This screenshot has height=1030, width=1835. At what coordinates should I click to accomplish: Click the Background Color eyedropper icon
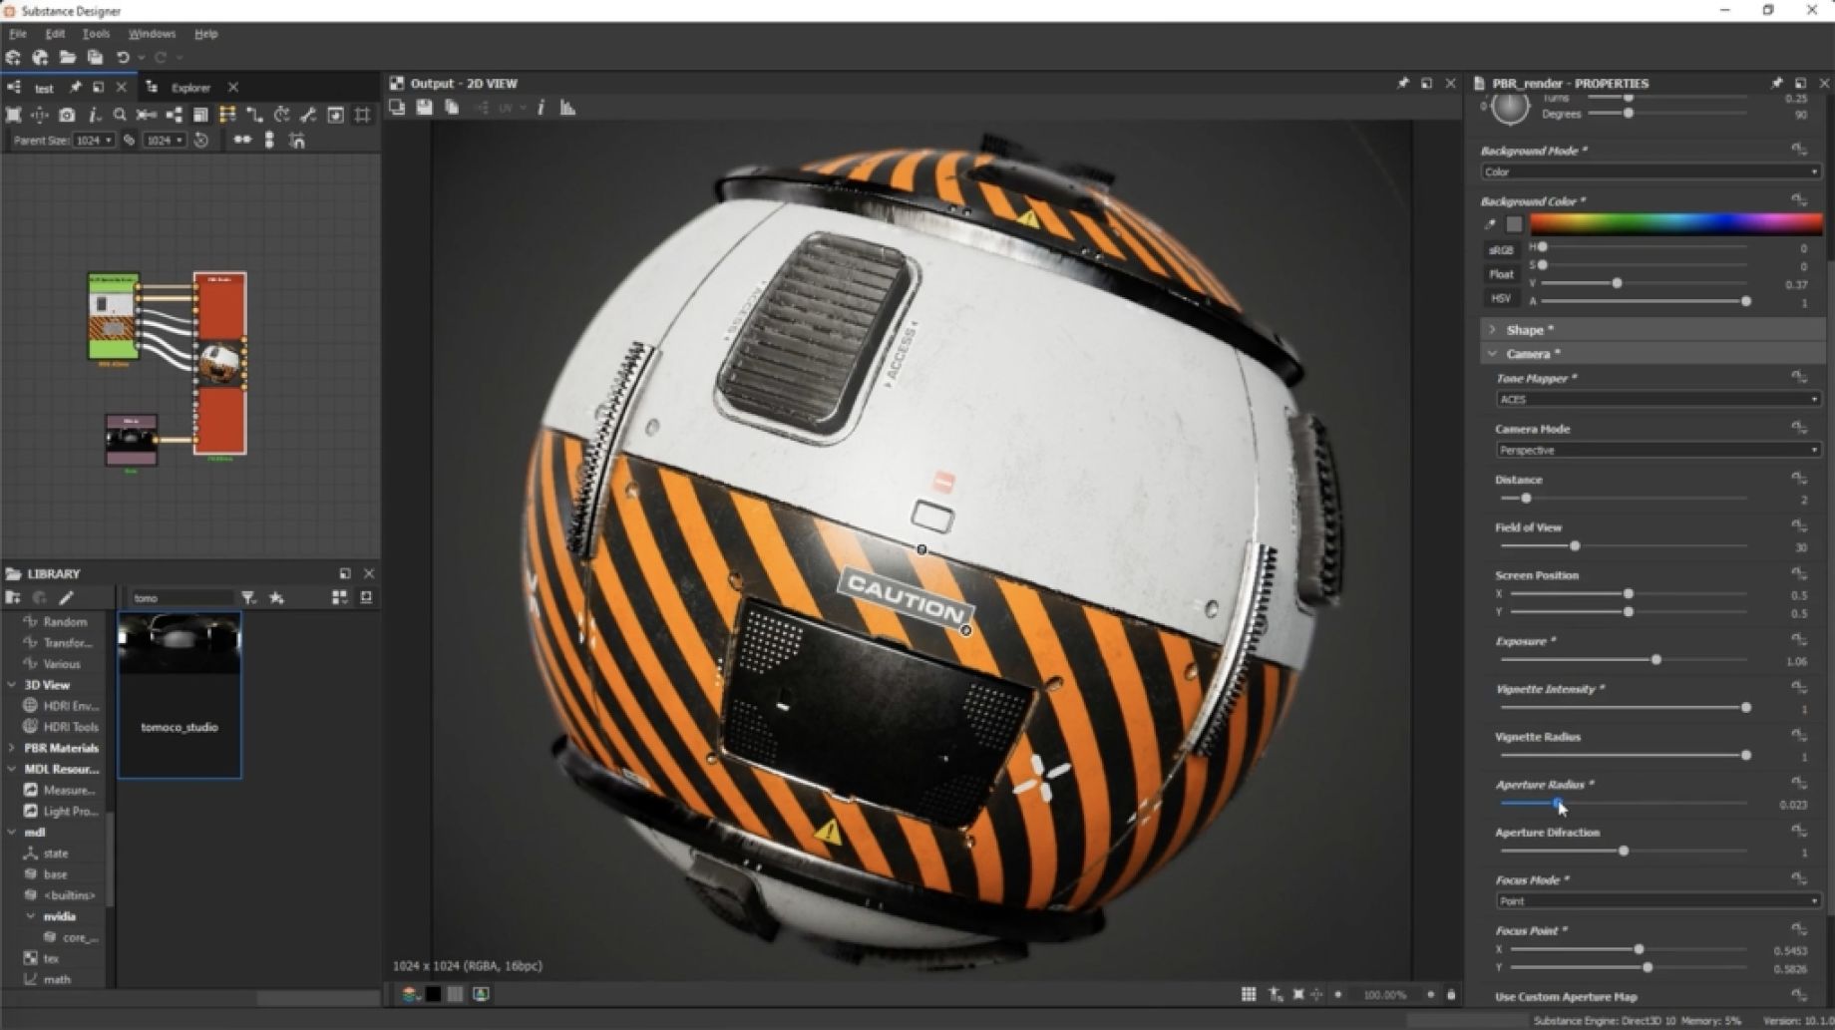[1490, 224]
